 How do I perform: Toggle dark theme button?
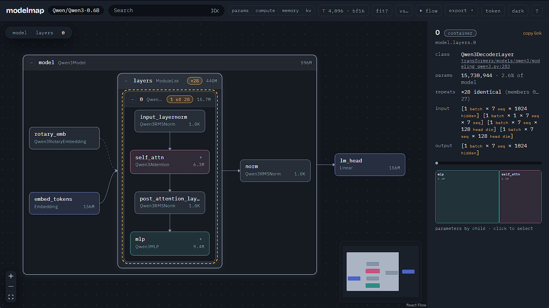tap(518, 11)
